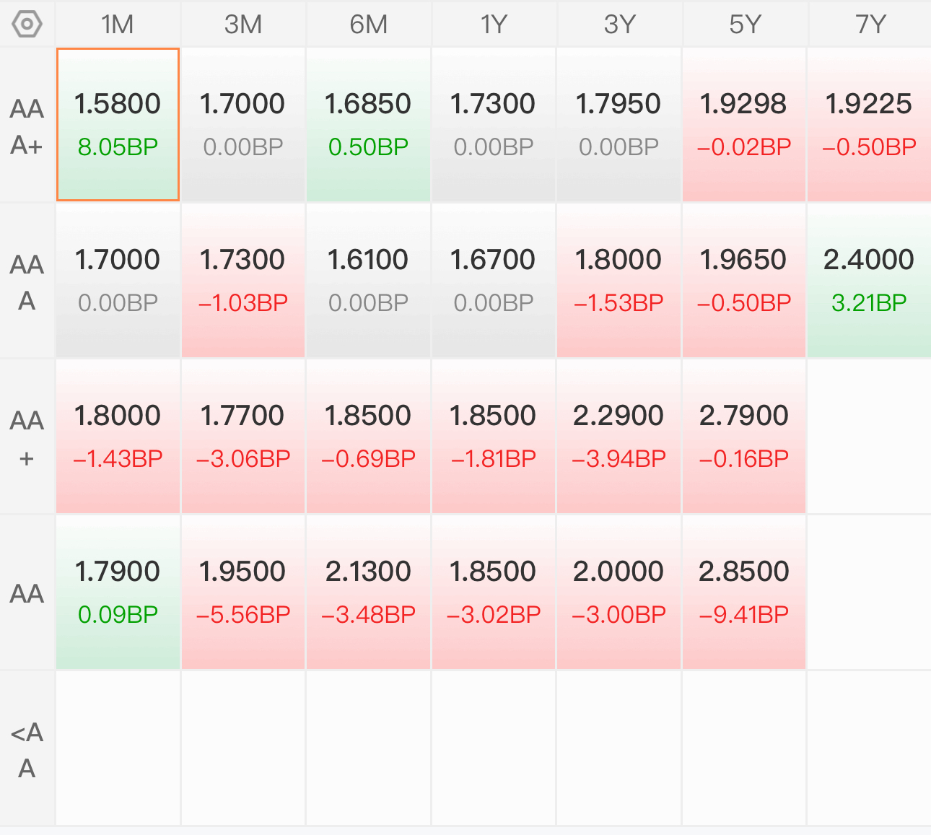Select the AAA+ 6M cell with 0.50BP
The width and height of the screenshot is (931, 835).
pos(369,125)
